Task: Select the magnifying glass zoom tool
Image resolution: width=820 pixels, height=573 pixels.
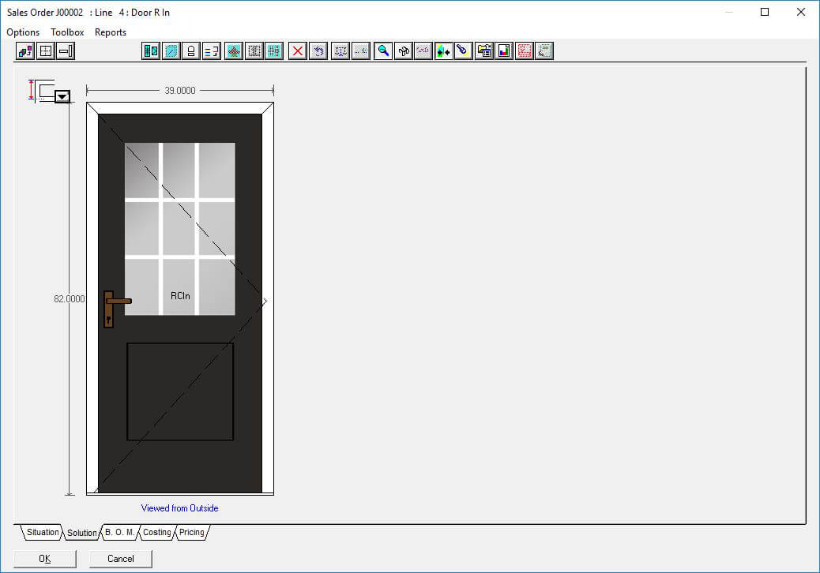Action: click(383, 51)
